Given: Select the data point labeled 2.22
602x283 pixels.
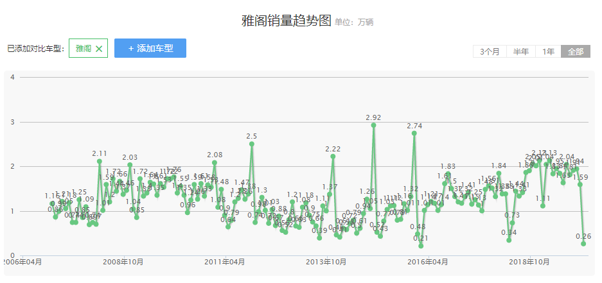Looking at the screenshot, I should coord(333,157).
